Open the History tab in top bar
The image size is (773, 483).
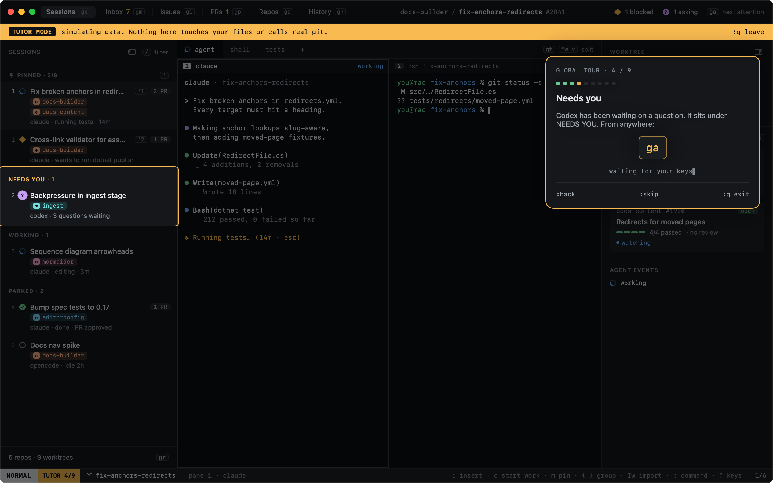327,12
